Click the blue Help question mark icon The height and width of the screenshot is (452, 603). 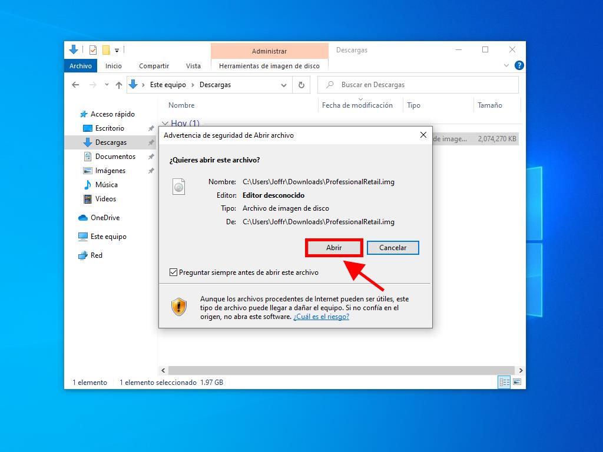point(519,66)
